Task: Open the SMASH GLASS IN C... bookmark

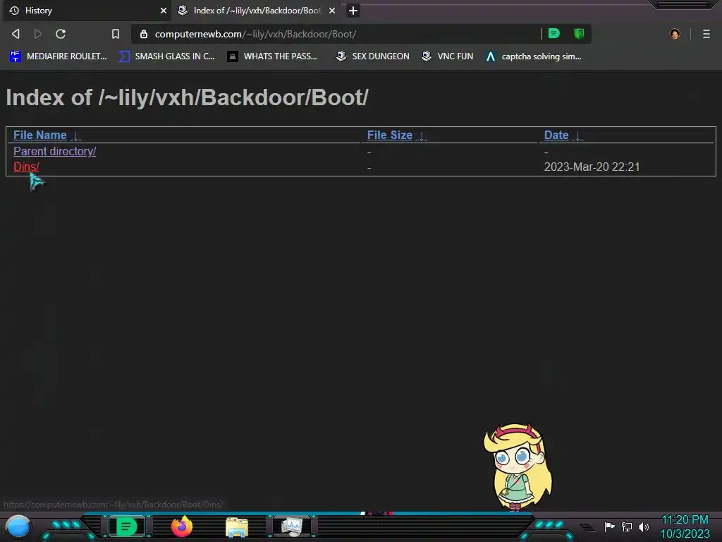Action: (x=166, y=56)
